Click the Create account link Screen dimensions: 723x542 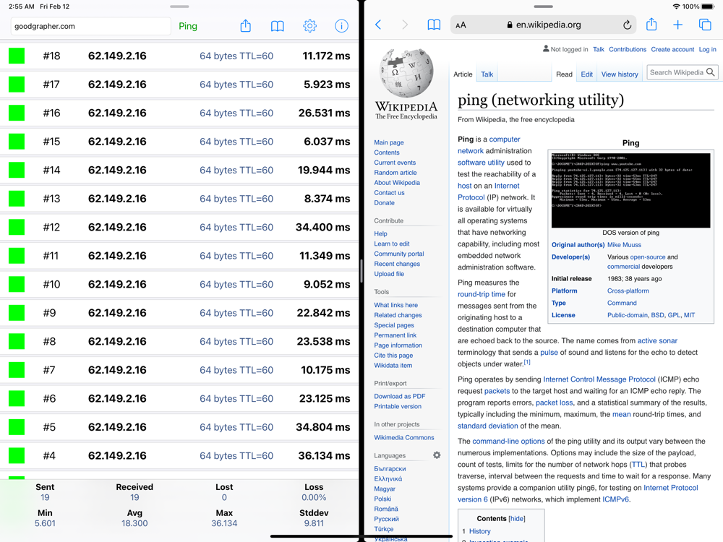pyautogui.click(x=672, y=49)
